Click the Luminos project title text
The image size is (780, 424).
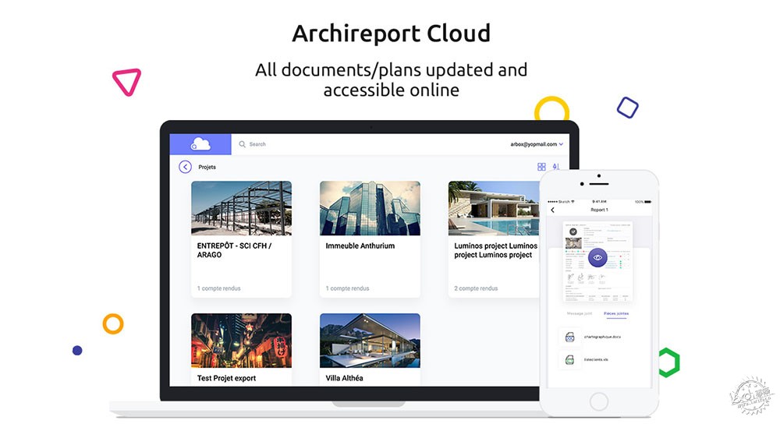tap(495, 250)
